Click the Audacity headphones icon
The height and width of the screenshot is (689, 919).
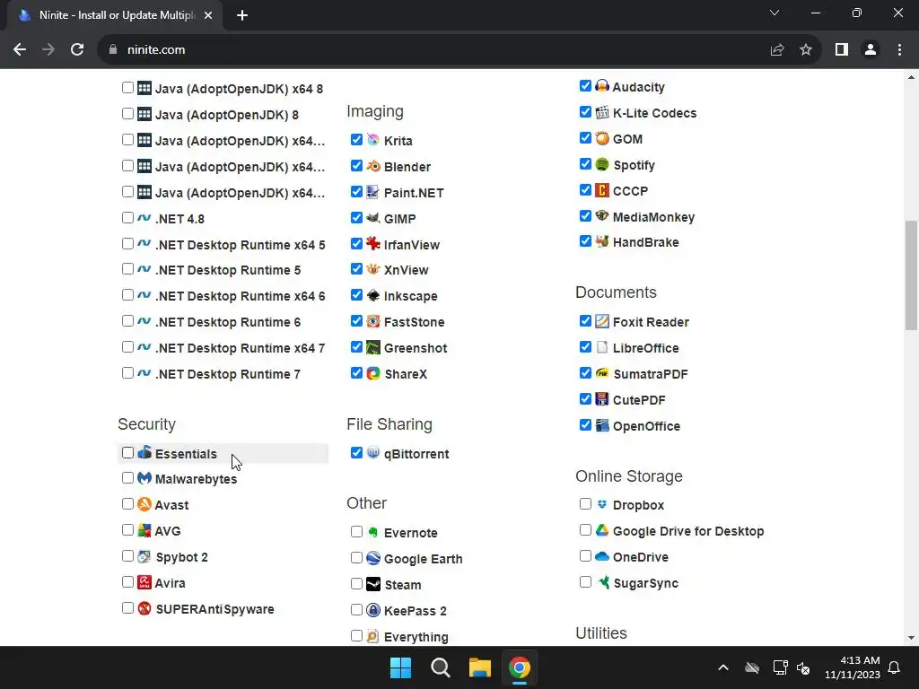click(x=602, y=86)
